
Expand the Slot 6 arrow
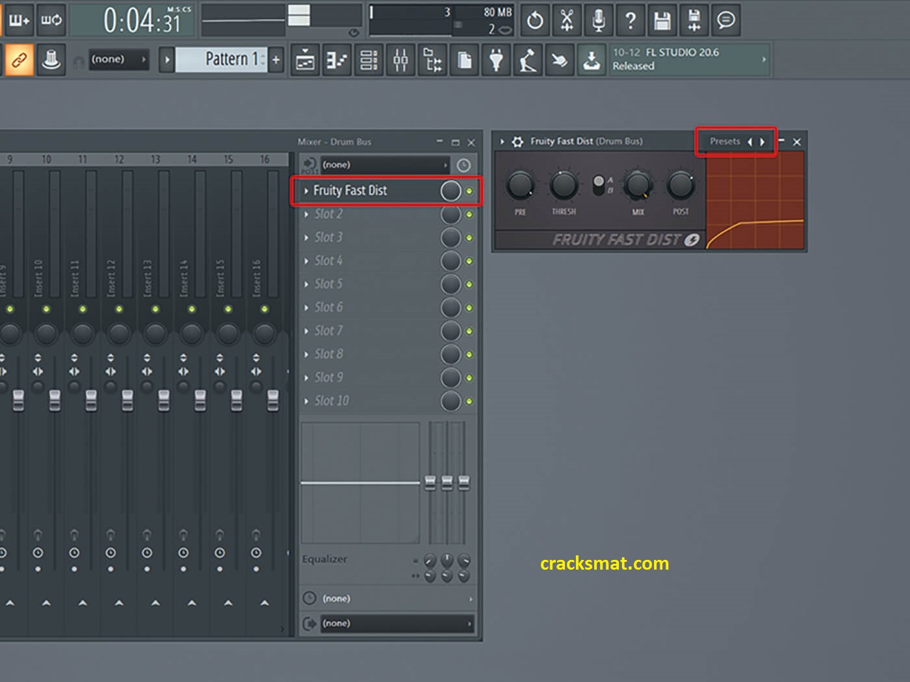pos(306,308)
